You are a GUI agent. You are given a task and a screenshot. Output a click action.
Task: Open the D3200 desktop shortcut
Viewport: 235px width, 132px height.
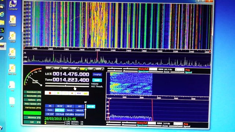pos(12,37)
